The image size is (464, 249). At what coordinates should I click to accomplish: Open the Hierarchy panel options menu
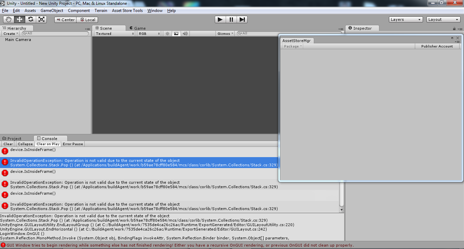[87, 29]
